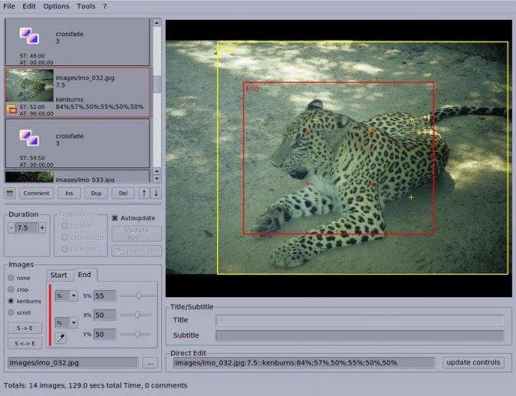Move row up with the up arrow
The height and width of the screenshot is (396, 516).
[x=144, y=193]
